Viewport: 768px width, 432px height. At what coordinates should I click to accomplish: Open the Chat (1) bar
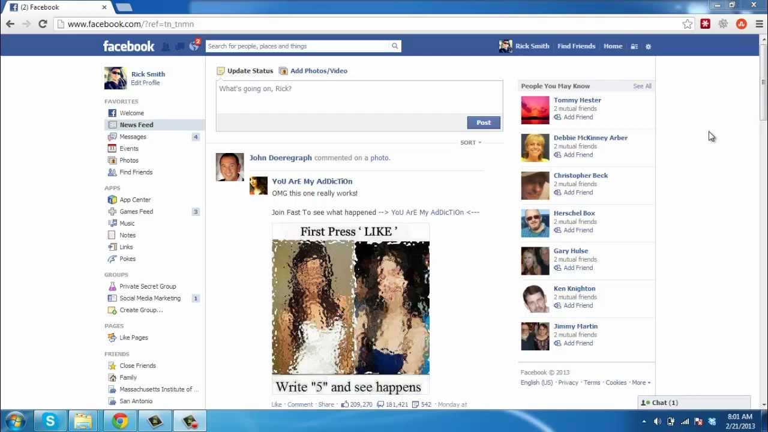point(694,403)
